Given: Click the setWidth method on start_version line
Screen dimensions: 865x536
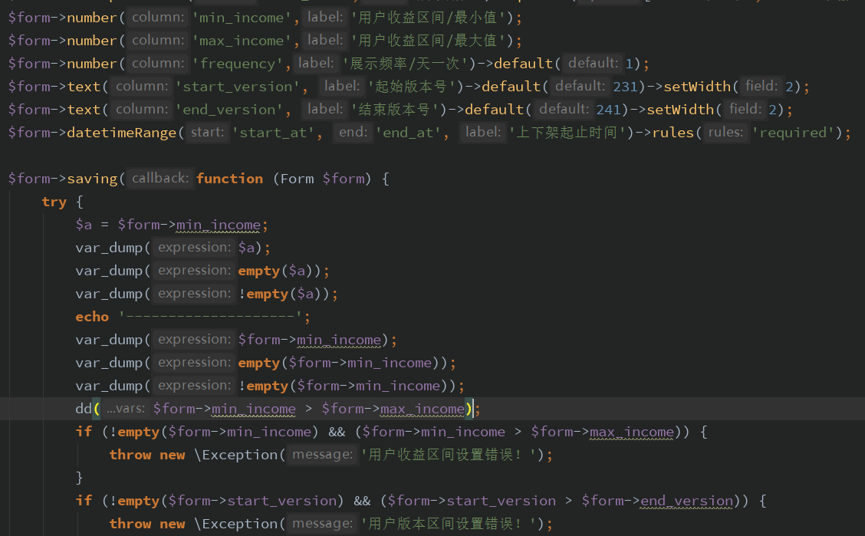Looking at the screenshot, I should (x=696, y=87).
